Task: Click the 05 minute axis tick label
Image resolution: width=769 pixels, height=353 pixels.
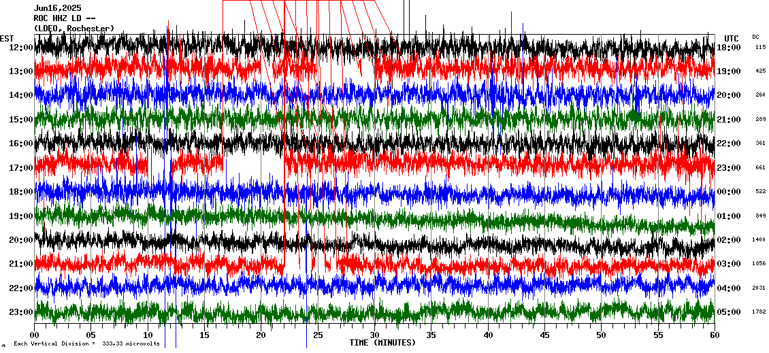Action: [91, 335]
